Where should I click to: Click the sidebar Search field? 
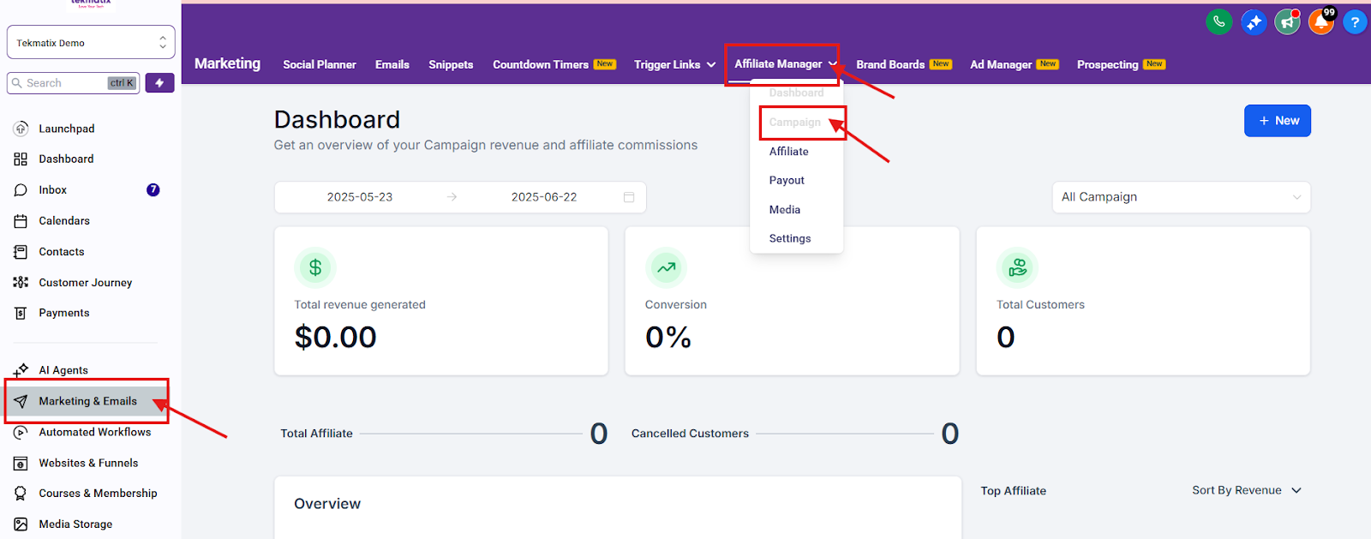(x=73, y=83)
